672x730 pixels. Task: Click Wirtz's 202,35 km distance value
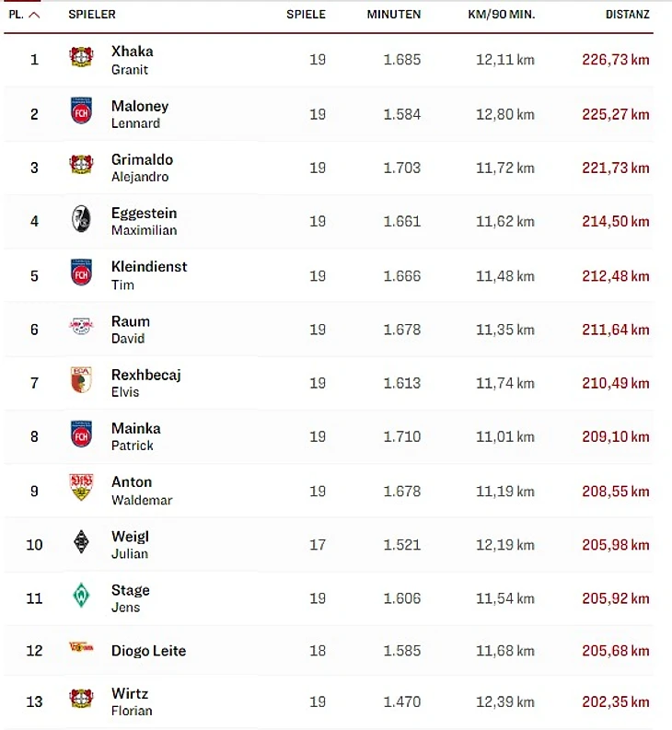(x=615, y=701)
